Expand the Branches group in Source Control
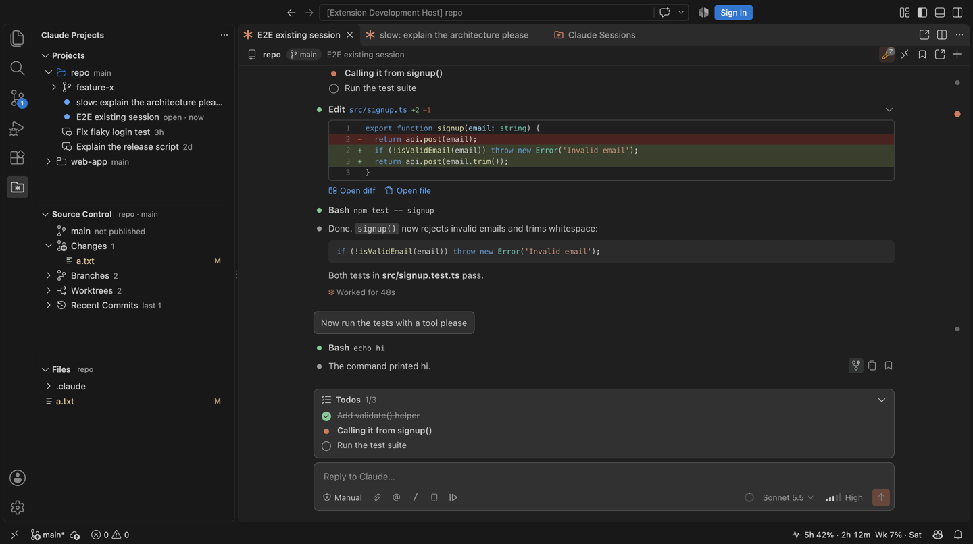973x544 pixels. pos(49,276)
